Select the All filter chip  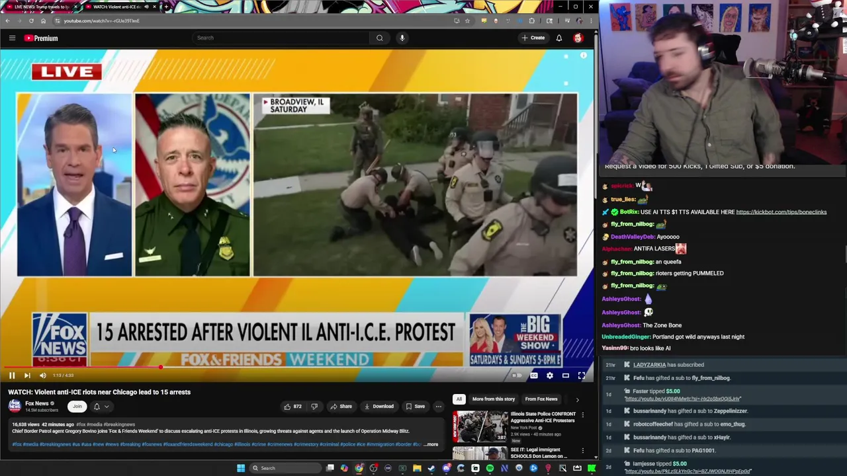[459, 399]
